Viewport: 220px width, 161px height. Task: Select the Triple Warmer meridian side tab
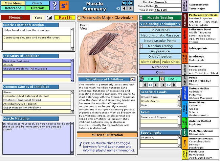185,109
